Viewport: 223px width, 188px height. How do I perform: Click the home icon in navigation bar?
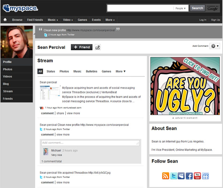(x=5, y=20)
